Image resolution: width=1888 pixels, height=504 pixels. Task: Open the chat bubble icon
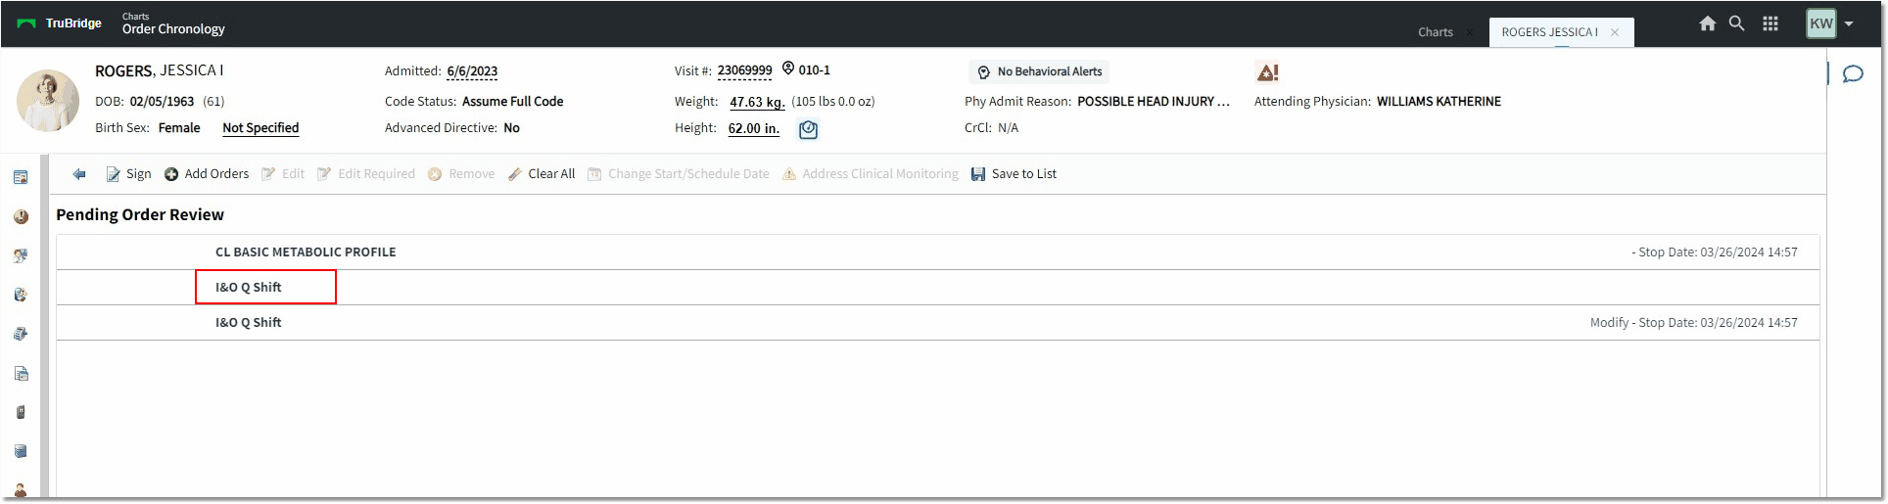1853,74
